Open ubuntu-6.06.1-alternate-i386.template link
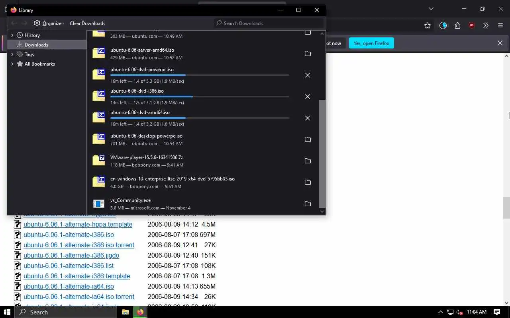 [x=77, y=276]
